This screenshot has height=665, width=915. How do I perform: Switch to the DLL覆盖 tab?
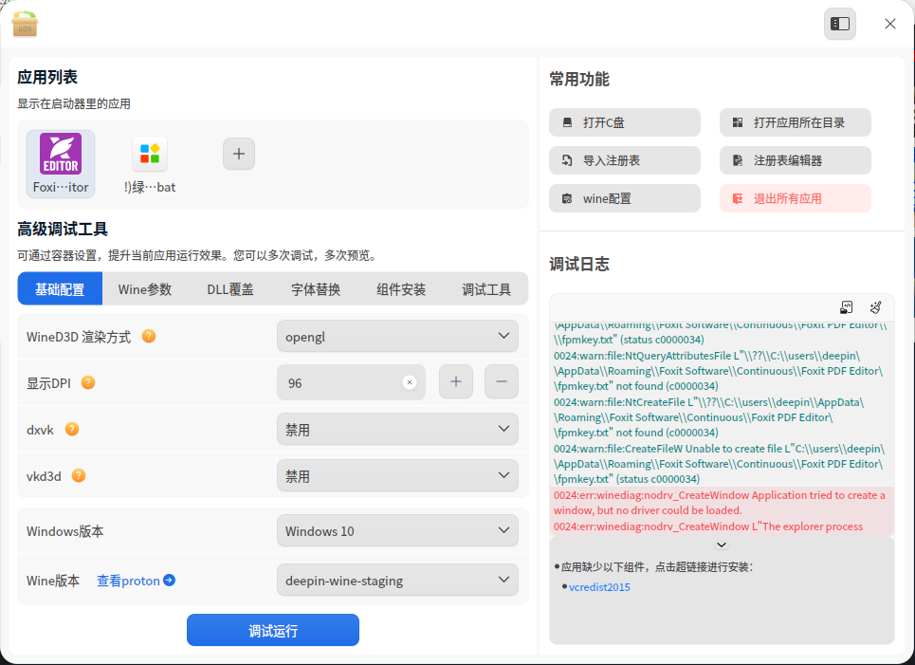(230, 288)
